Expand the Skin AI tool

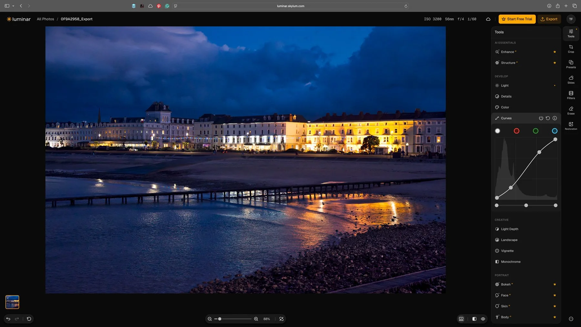click(x=526, y=306)
